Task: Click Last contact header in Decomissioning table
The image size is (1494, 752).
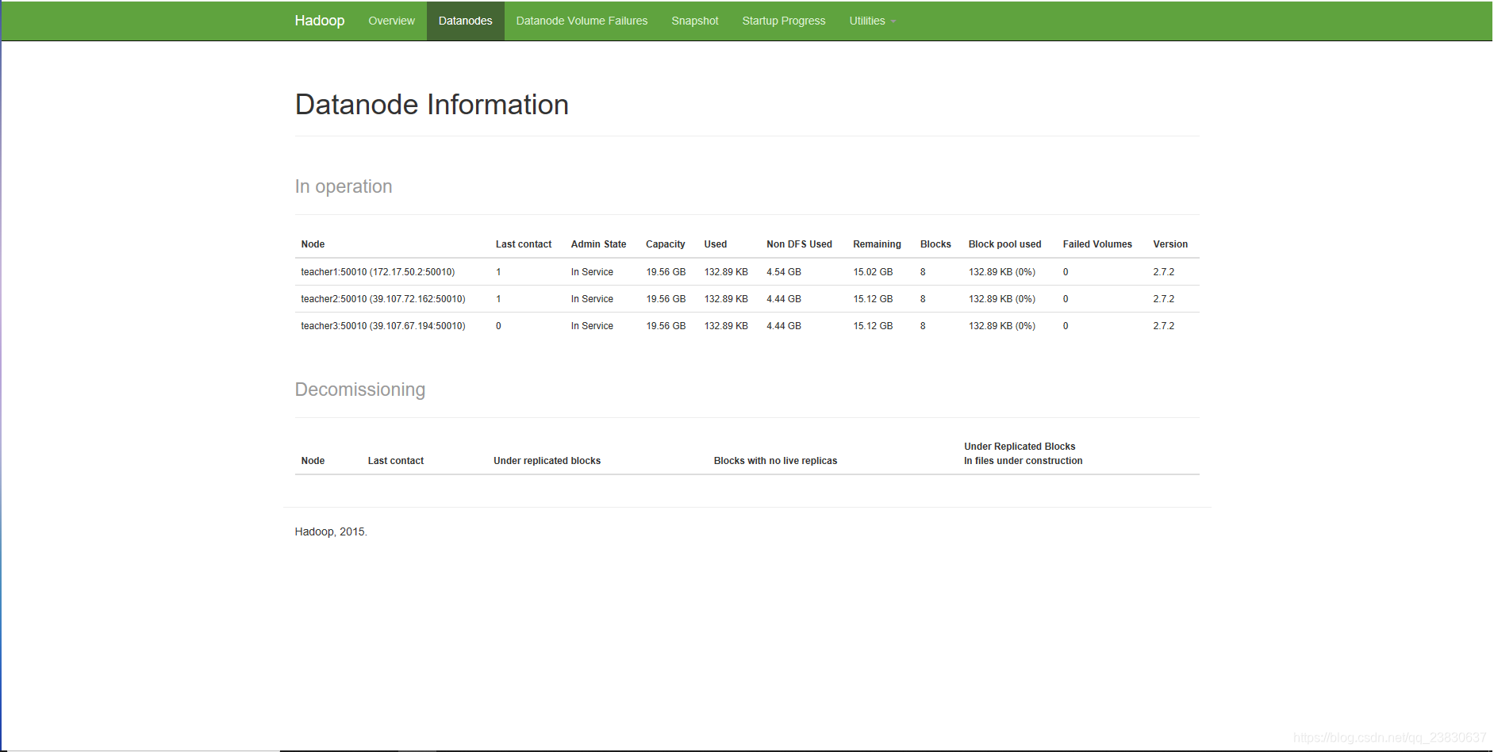Action: (395, 461)
